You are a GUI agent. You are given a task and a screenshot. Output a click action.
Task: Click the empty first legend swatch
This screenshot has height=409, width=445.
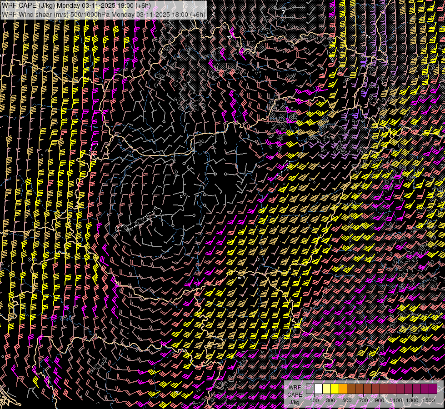click(x=310, y=389)
